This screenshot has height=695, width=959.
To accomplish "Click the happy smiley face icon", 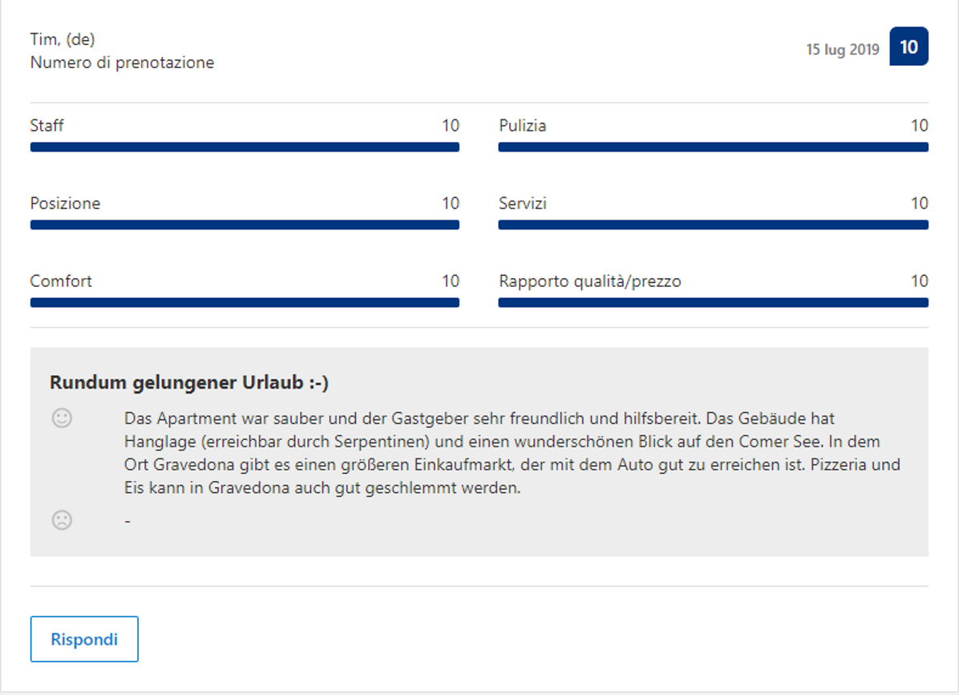I will (x=62, y=418).
